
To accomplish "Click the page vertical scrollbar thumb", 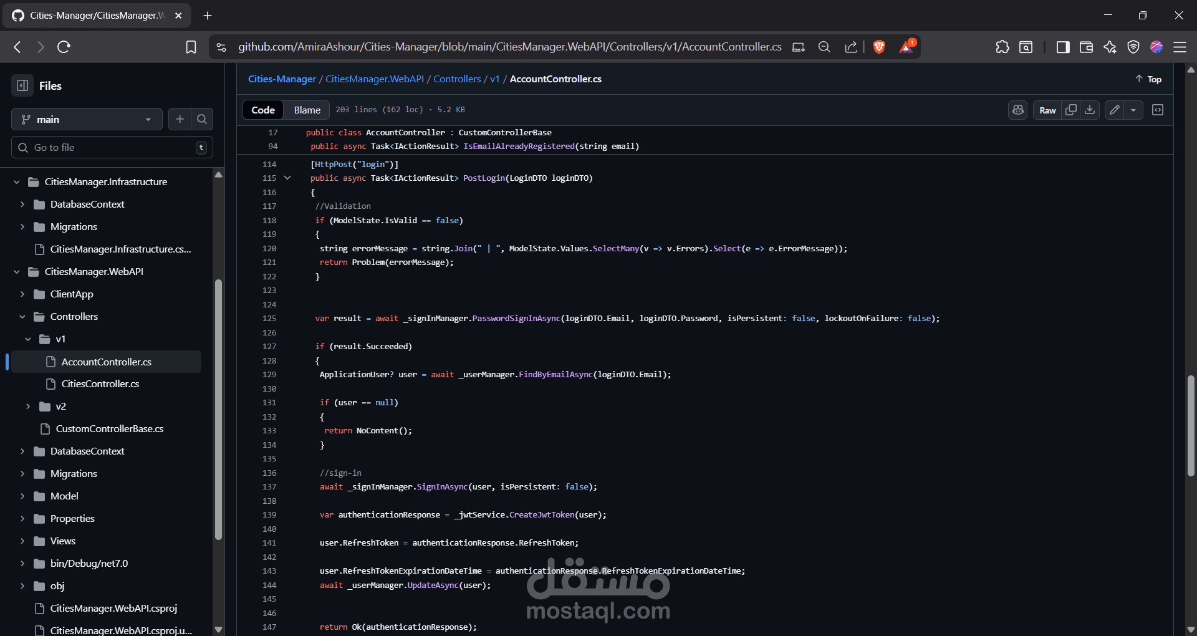I will pyautogui.click(x=1191, y=426).
